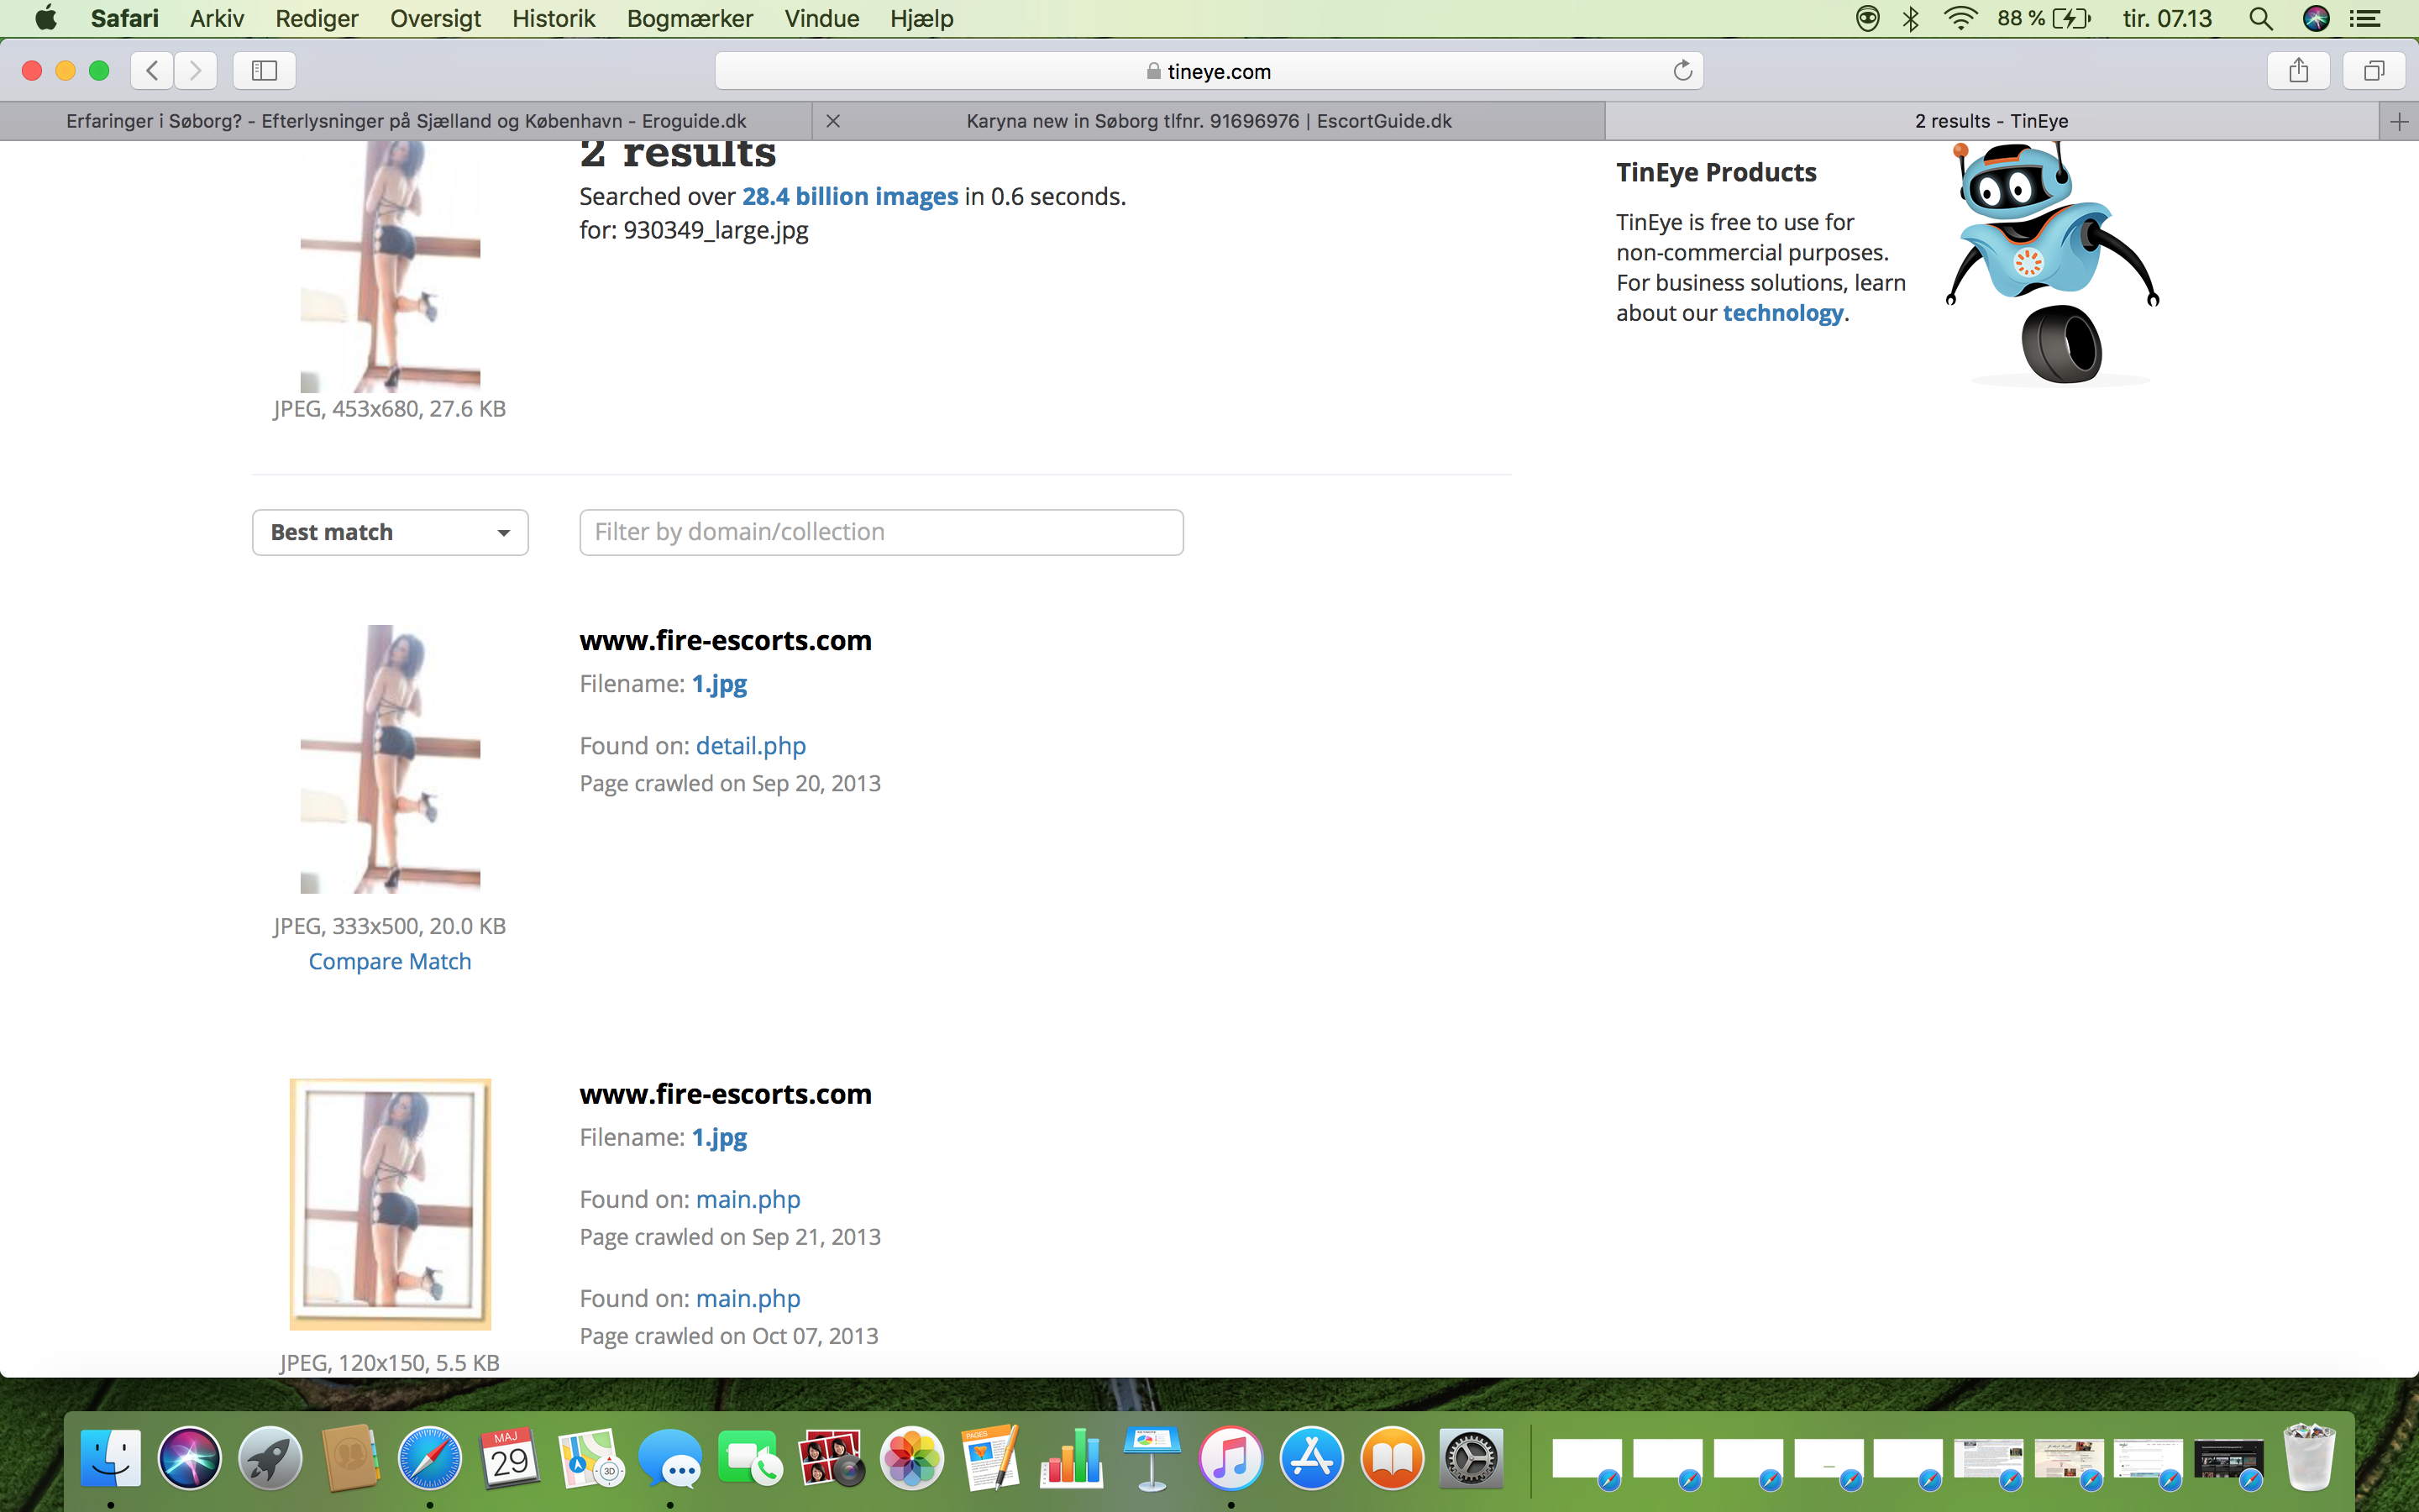
Task: Open the Trash in the Dock
Action: click(2309, 1458)
